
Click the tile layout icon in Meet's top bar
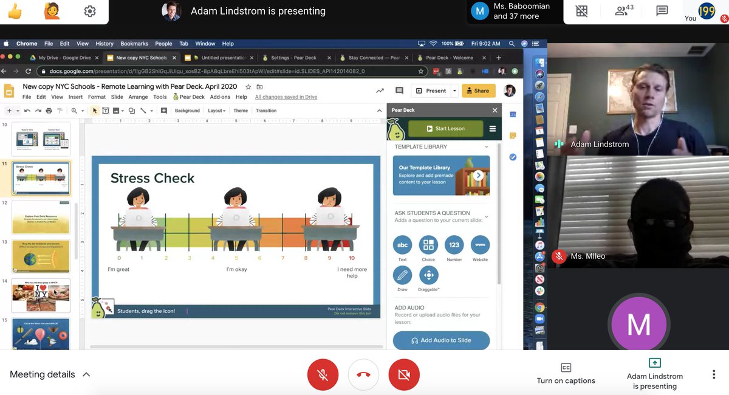582,10
